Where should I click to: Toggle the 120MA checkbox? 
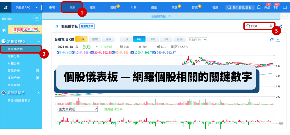(133, 52)
